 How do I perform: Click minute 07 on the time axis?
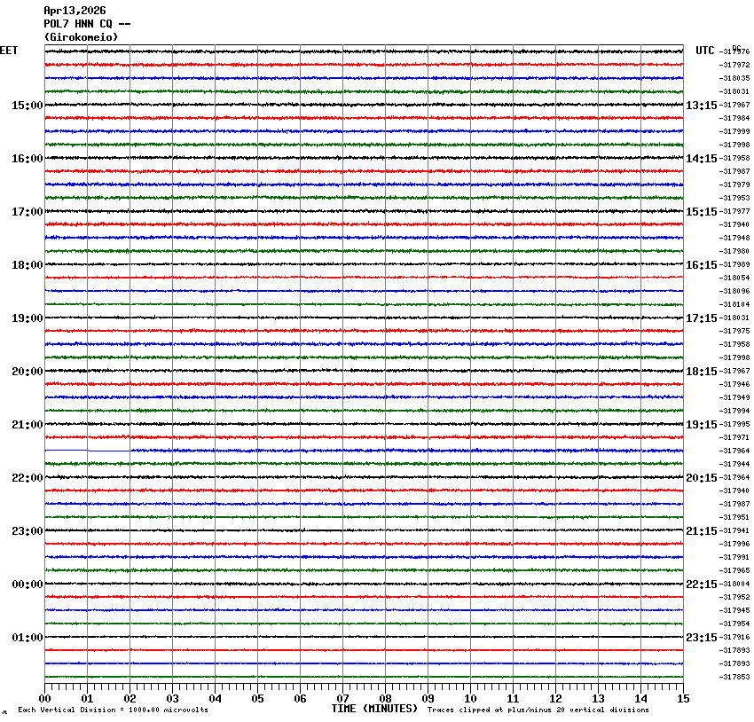click(x=343, y=698)
